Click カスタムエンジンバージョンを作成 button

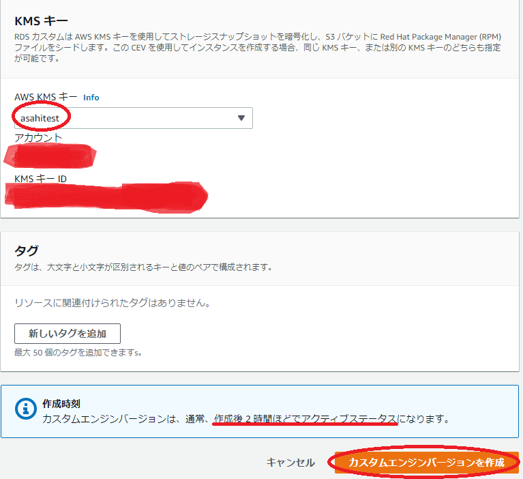427,463
